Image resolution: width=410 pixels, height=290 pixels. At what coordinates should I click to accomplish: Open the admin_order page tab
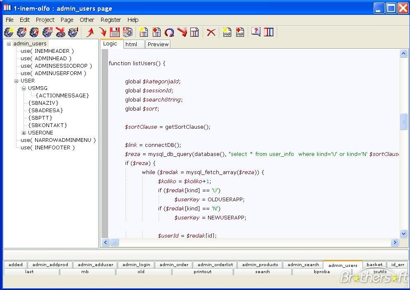[x=174, y=265]
